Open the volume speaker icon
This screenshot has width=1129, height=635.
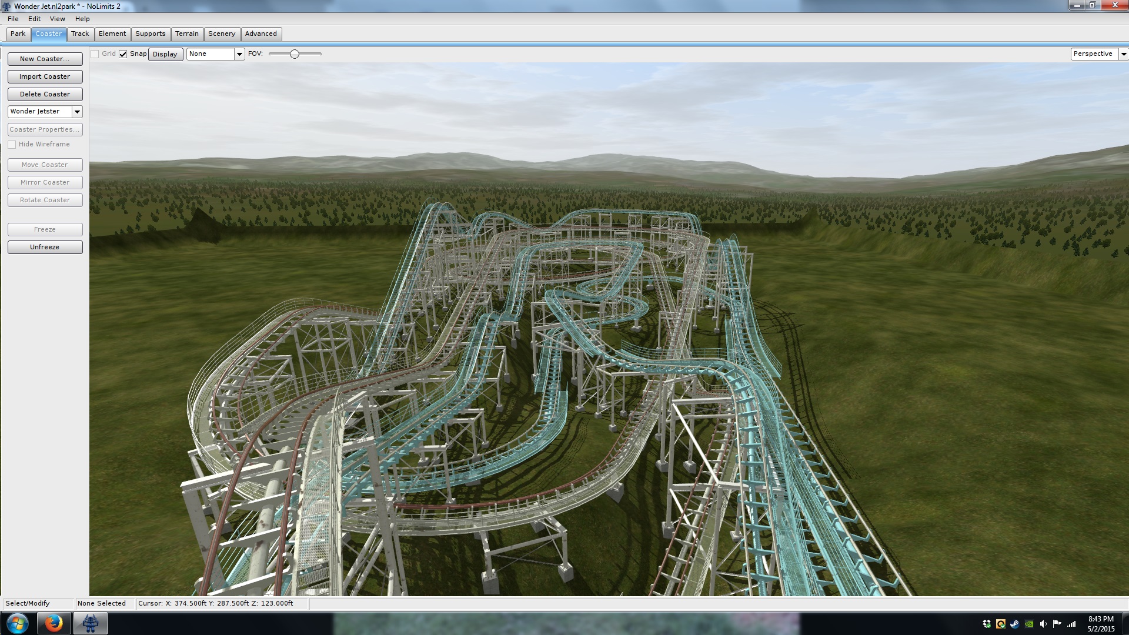(x=1043, y=624)
